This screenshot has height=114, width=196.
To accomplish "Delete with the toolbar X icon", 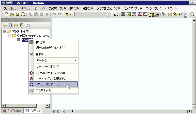I will click(47, 14).
